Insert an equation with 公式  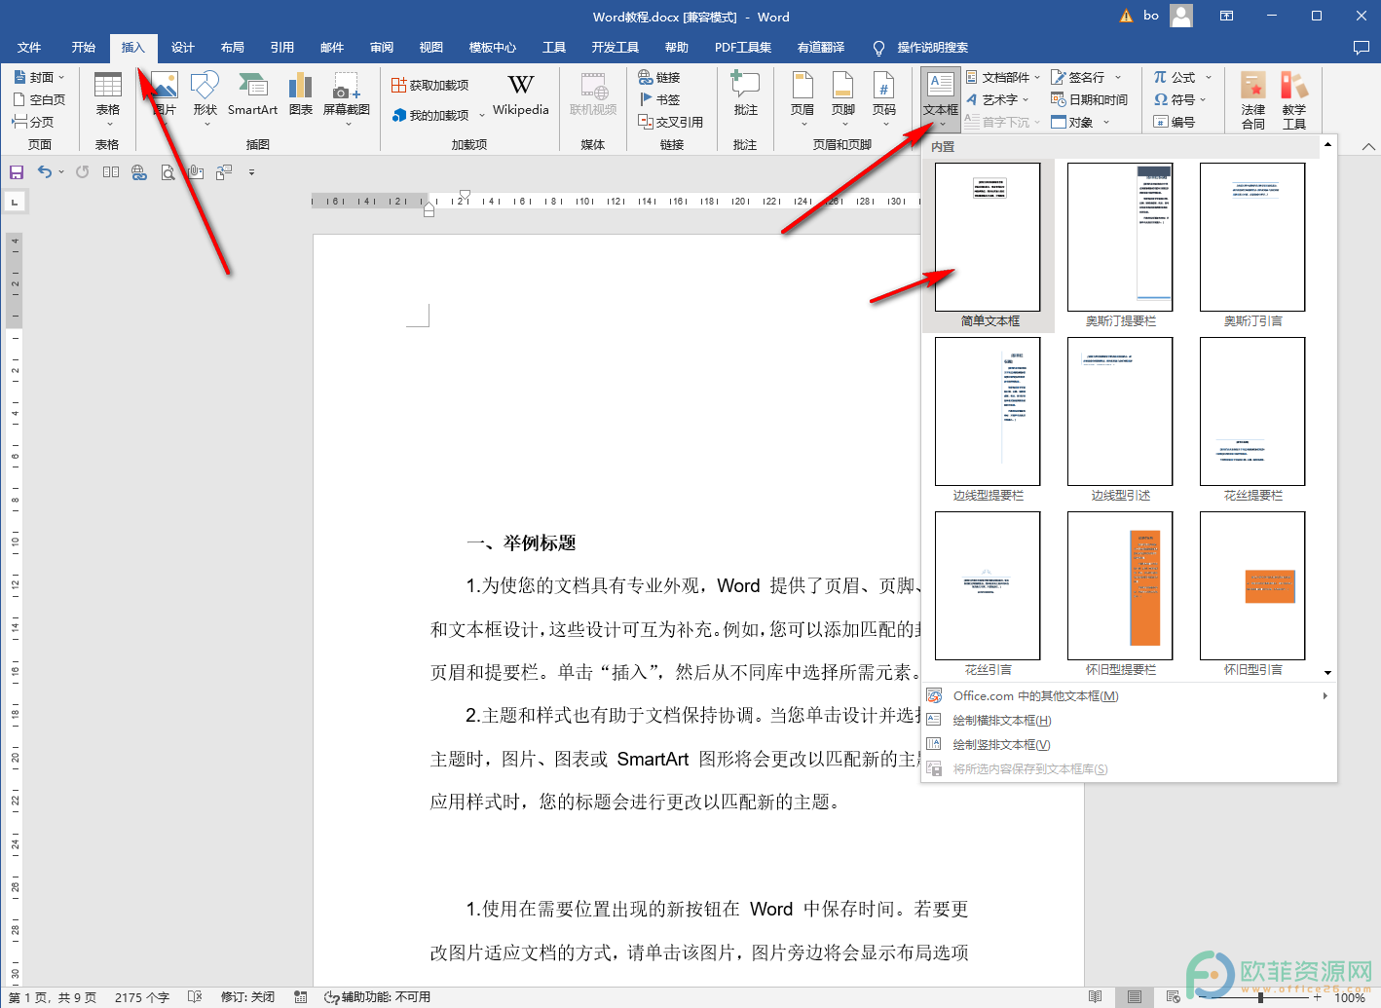(1182, 77)
